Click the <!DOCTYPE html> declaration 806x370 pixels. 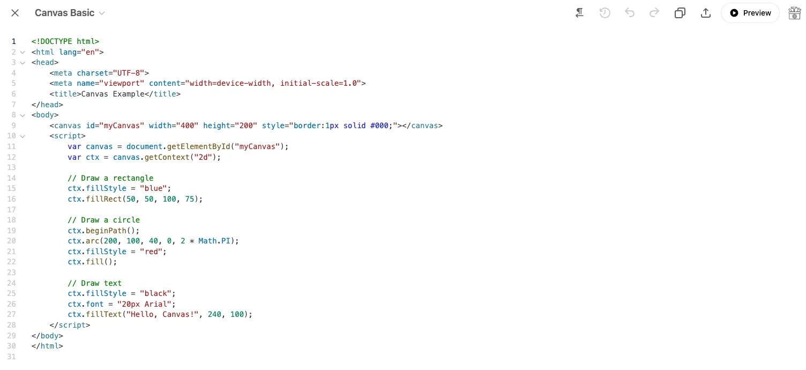[65, 41]
